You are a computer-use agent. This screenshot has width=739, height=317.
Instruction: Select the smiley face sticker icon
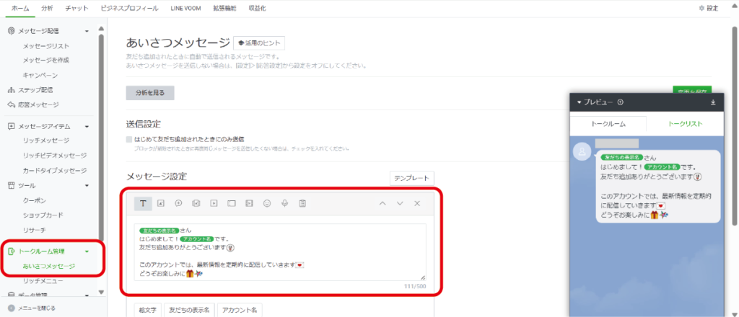(x=267, y=203)
